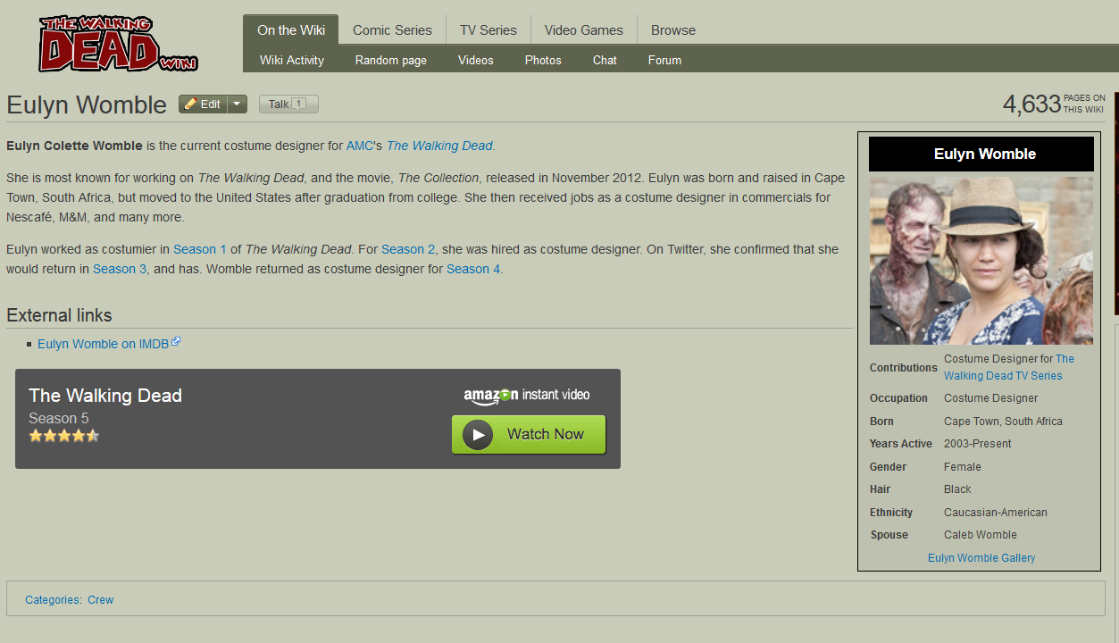Click the play icon on Watch Now

coord(478,435)
